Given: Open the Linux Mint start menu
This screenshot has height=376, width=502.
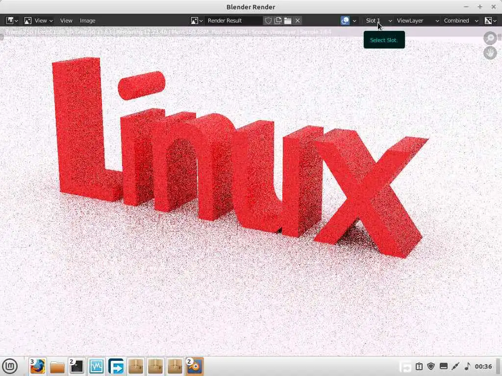Looking at the screenshot, I should [x=10, y=366].
